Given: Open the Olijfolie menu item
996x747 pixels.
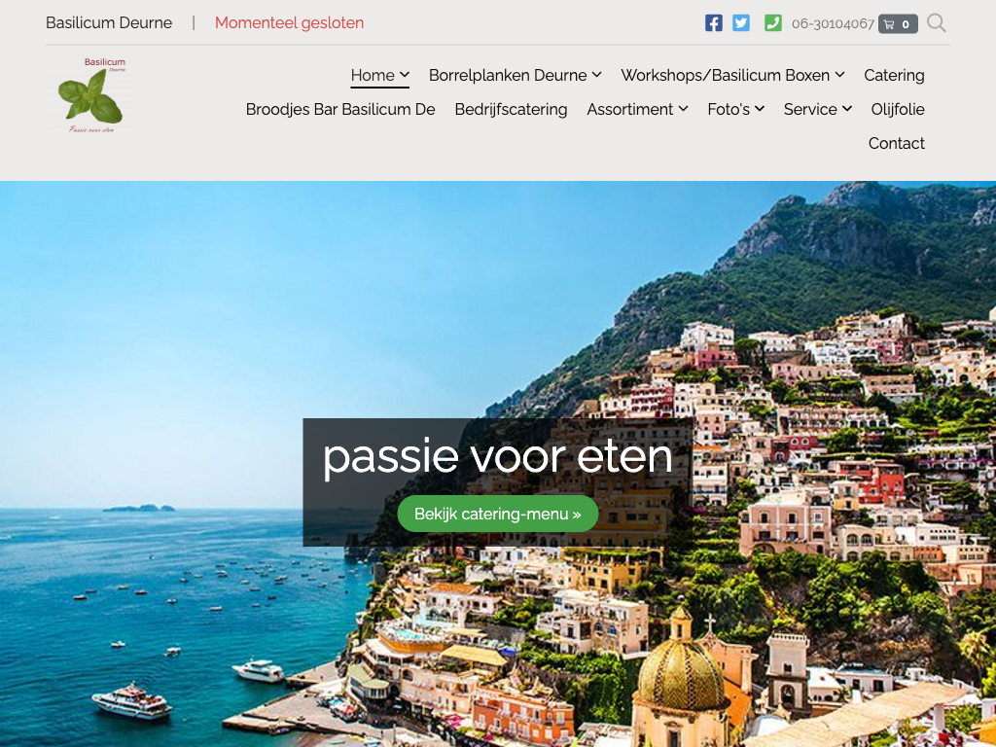Looking at the screenshot, I should coord(898,109).
